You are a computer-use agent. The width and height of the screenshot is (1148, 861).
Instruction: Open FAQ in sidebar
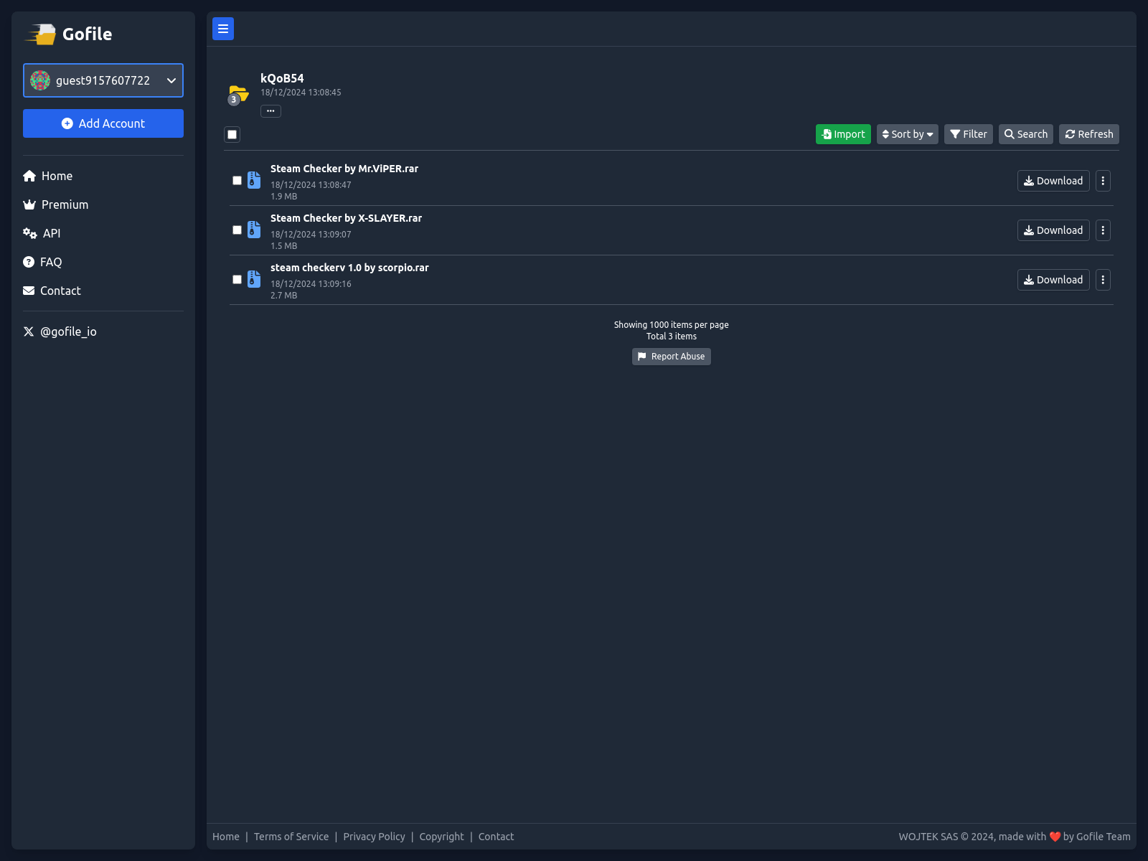(42, 262)
